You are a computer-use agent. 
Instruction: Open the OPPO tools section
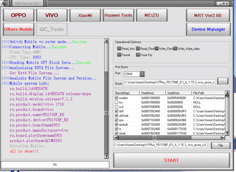[x=18, y=15]
